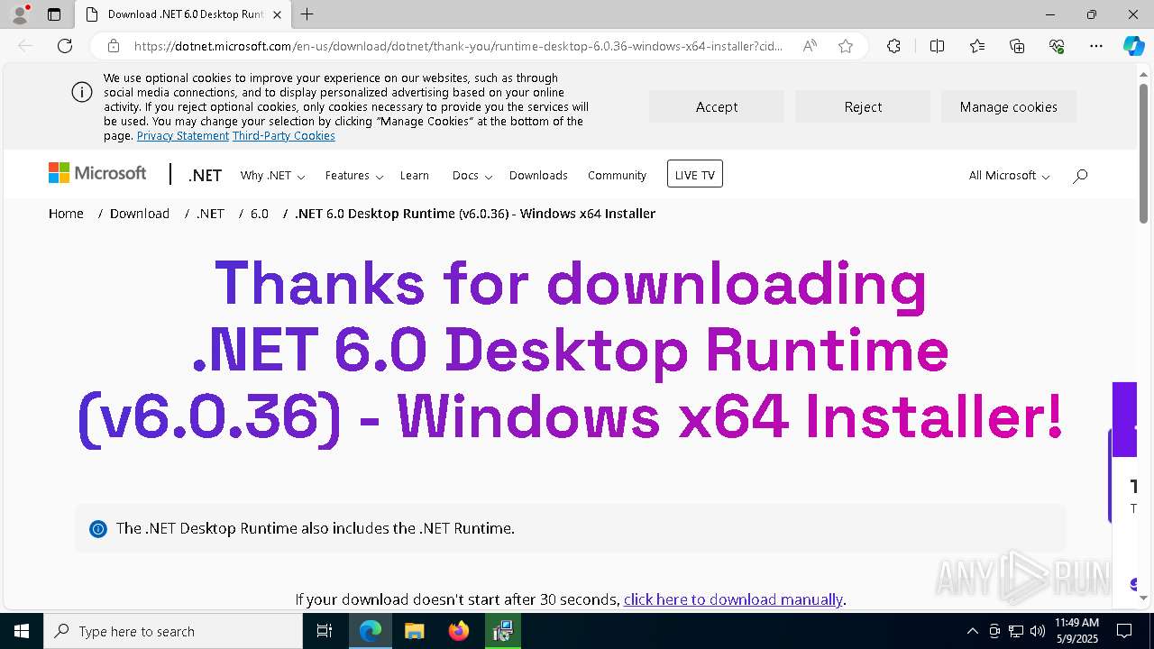Screen dimensions: 1154x649
Task: Open File Explorer taskbar icon
Action: (414, 631)
